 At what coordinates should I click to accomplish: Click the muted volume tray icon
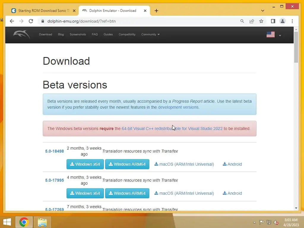coord(276,222)
